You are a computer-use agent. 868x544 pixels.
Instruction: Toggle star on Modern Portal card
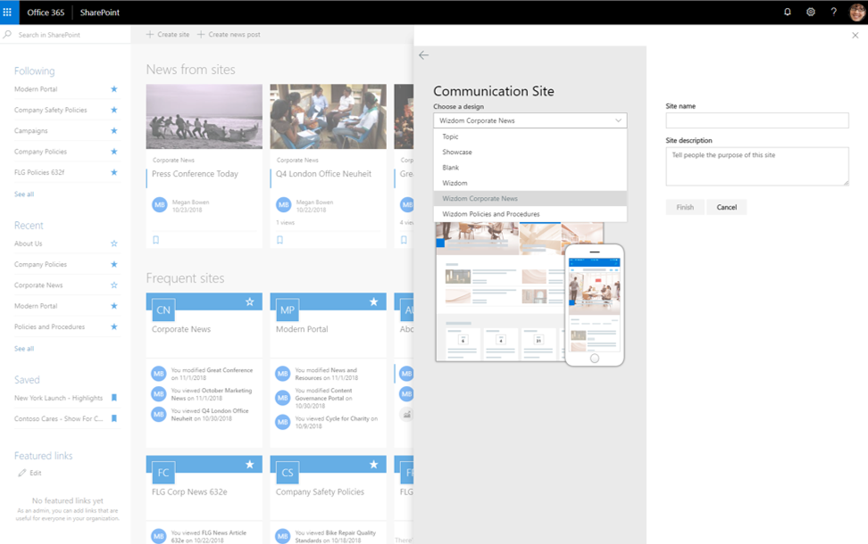pos(373,301)
